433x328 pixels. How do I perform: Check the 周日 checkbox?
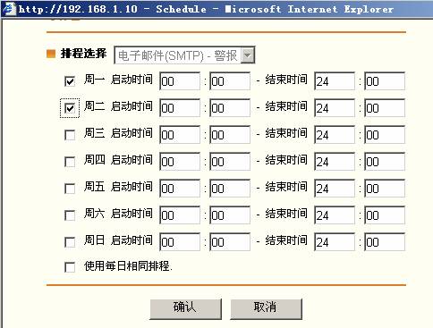point(70,242)
